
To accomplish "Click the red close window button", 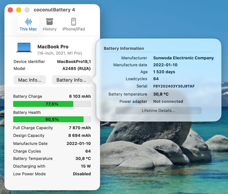I will [10, 10].
